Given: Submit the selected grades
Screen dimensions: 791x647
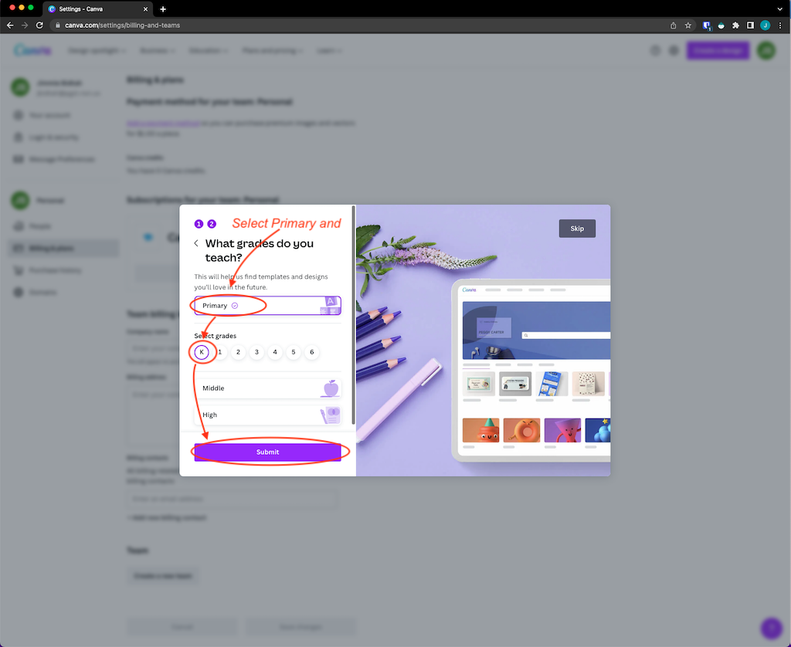Looking at the screenshot, I should coord(267,452).
